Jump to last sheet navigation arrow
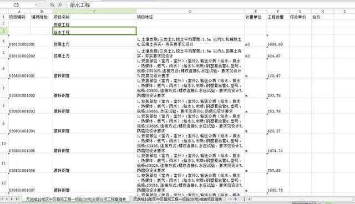Screen dimensions: 355x204 17,199
